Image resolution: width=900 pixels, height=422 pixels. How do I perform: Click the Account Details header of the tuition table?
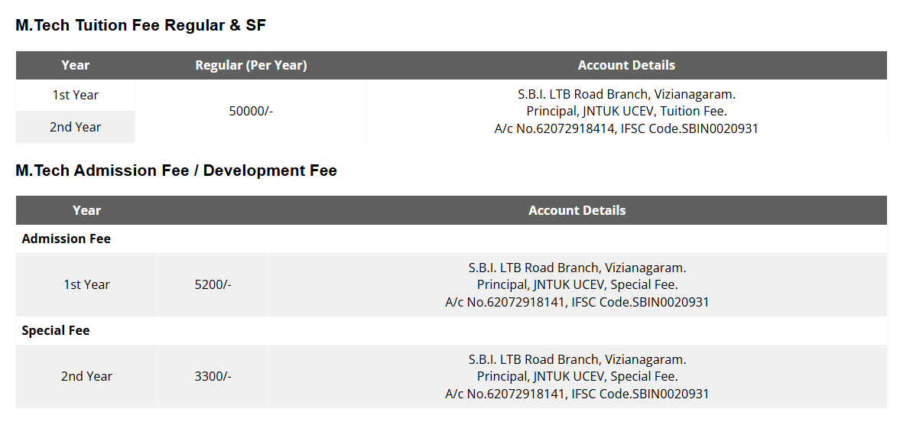(x=626, y=66)
